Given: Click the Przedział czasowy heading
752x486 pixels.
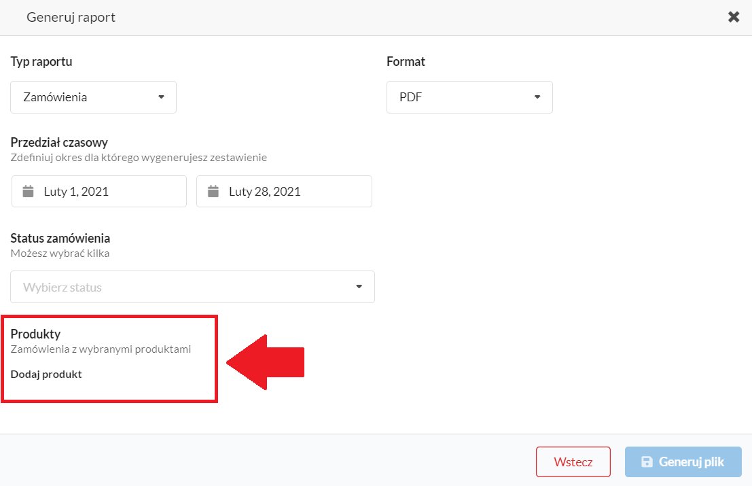Looking at the screenshot, I should click(59, 143).
